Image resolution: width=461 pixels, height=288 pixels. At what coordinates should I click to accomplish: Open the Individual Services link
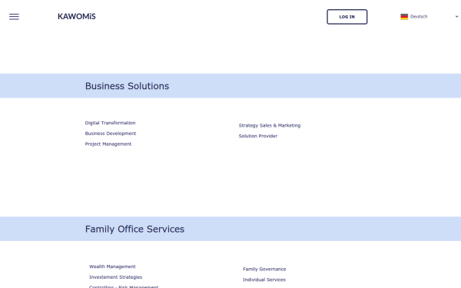click(x=264, y=280)
